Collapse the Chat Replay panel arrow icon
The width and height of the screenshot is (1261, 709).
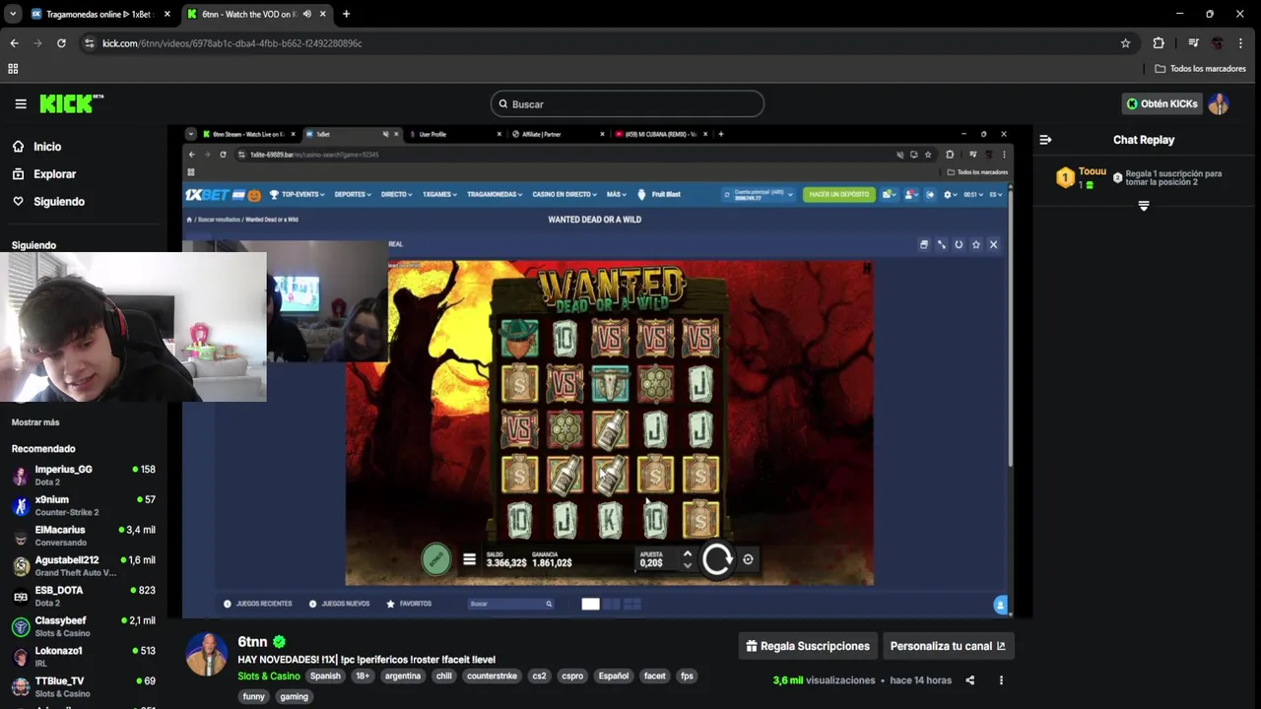(x=1045, y=140)
